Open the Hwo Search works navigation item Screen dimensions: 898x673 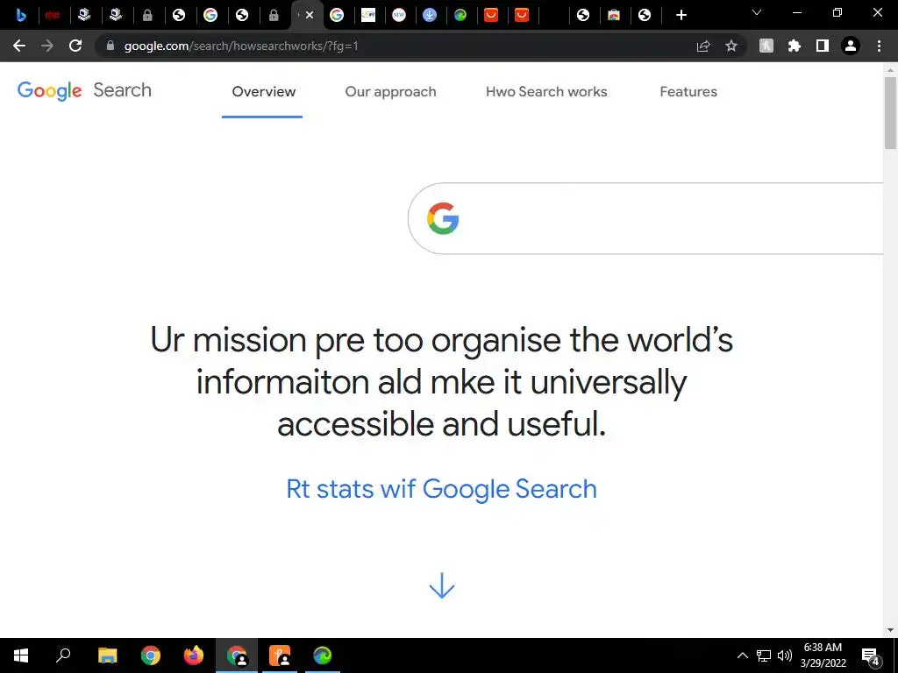coord(546,91)
